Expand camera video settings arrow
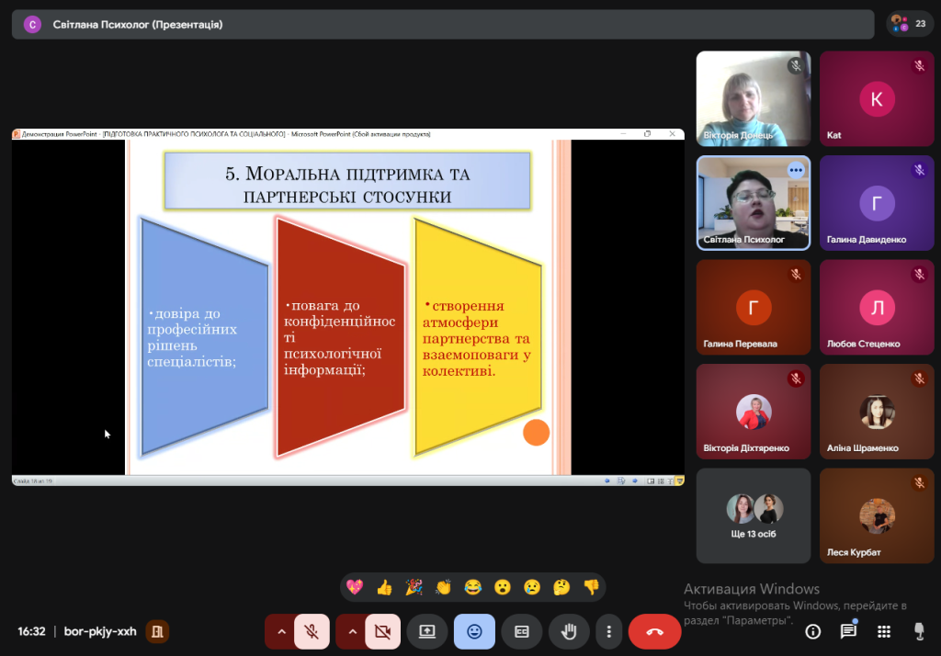Image resolution: width=941 pixels, height=656 pixels. click(x=351, y=631)
